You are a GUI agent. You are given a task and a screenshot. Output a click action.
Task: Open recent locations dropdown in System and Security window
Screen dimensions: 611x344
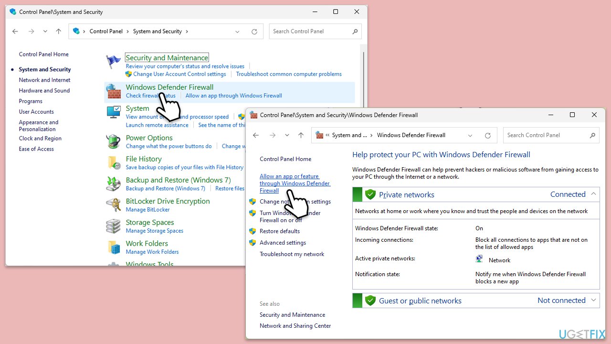pos(45,32)
